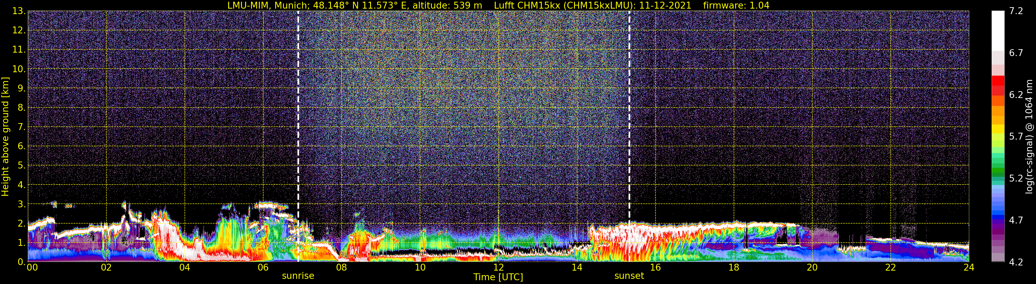Click the x-axis tick label 12
Screen dimensions: 1036x284
[498, 267]
